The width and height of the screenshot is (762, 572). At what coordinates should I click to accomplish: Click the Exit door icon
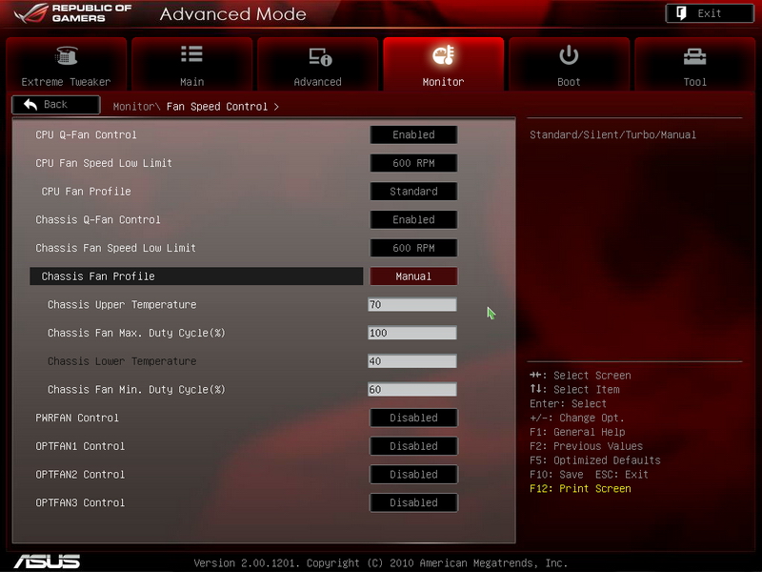681,13
